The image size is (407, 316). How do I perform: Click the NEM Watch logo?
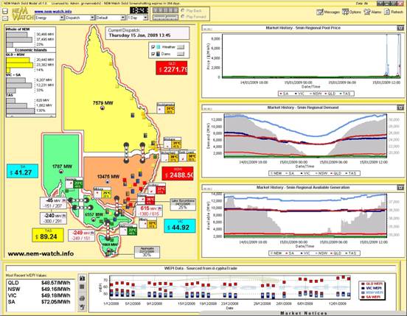[x=22, y=14]
